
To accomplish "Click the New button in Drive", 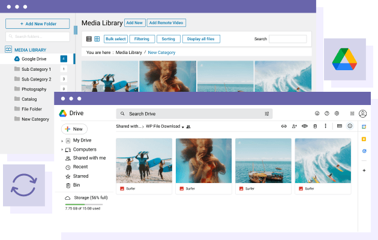I will tap(74, 129).
